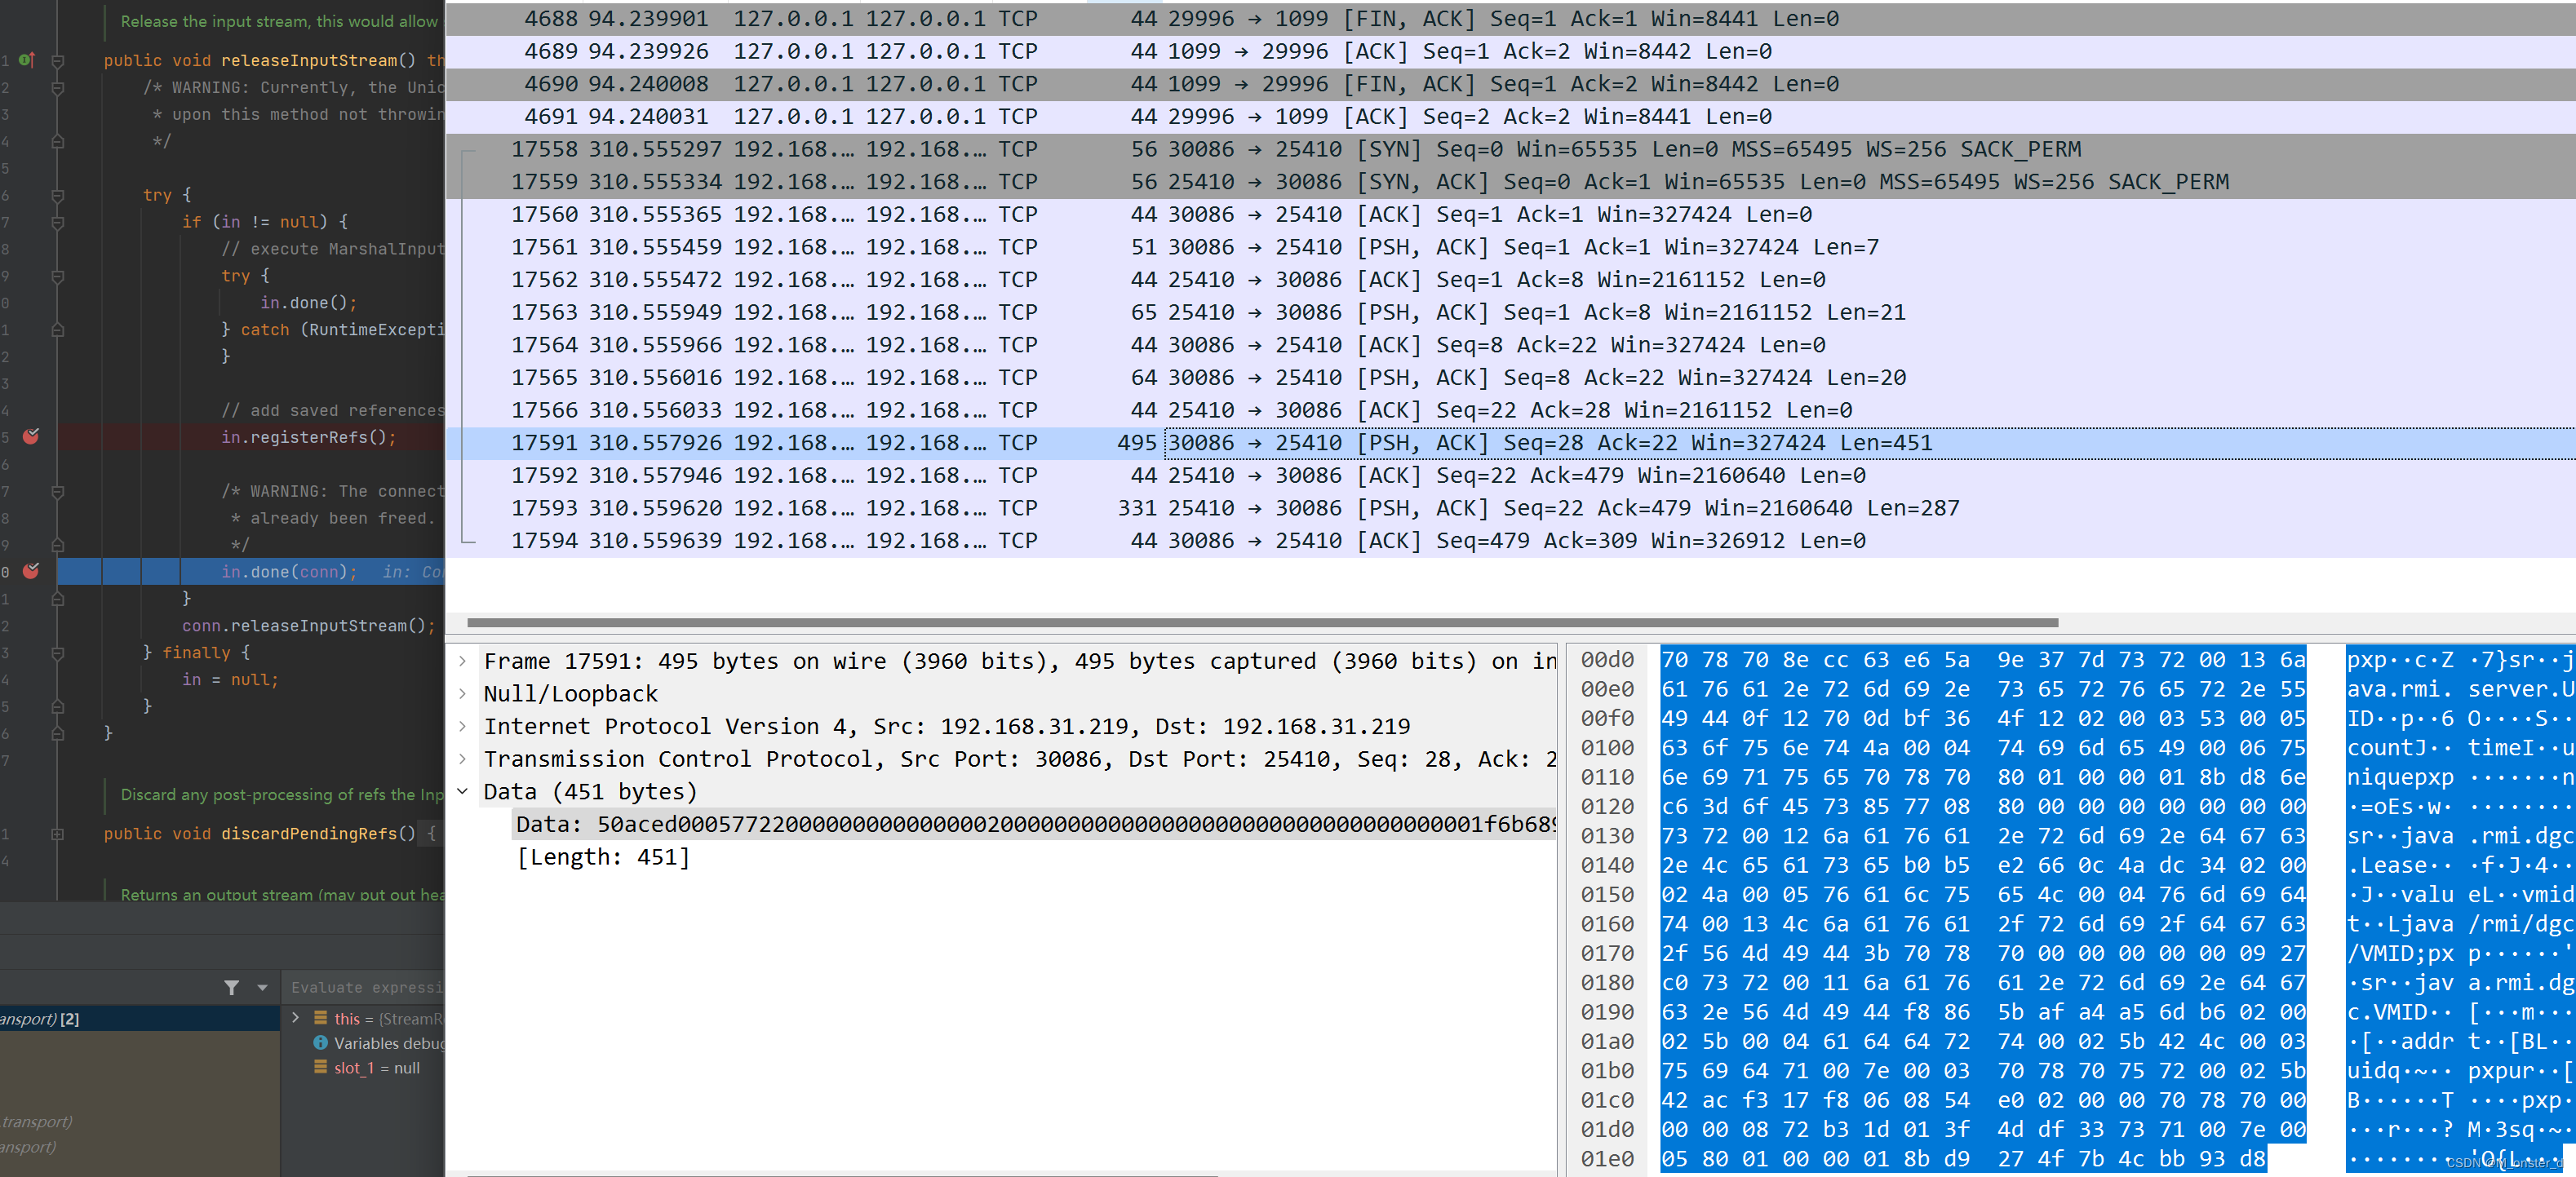The image size is (2576, 1177).
Task: Select packet 17560 in the packet list
Action: 1510,214
